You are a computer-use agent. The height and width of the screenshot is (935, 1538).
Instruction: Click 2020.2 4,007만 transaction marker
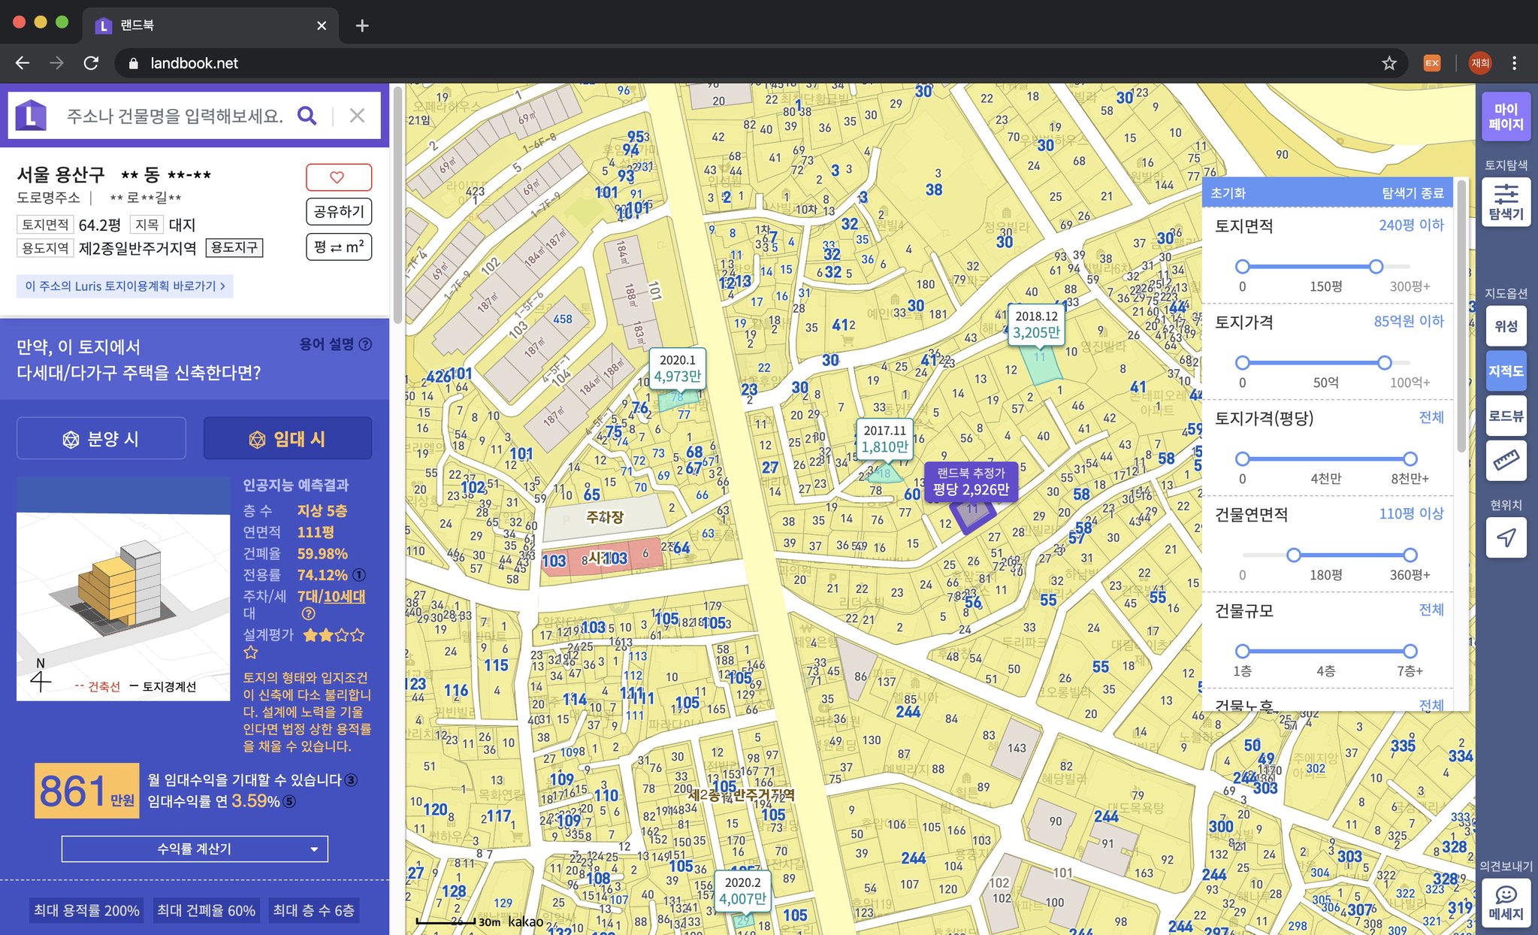pos(742,890)
